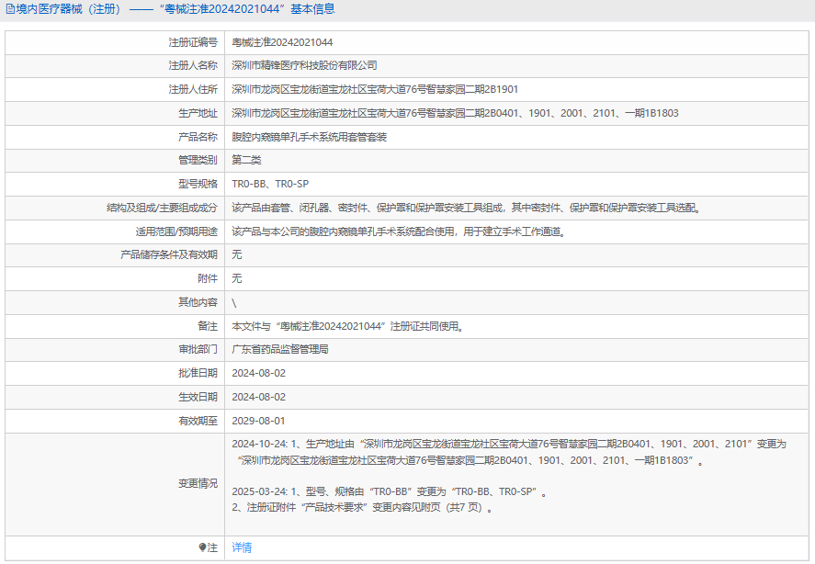Click the 生产地址 label
This screenshot has width=815, height=564.
click(x=198, y=113)
